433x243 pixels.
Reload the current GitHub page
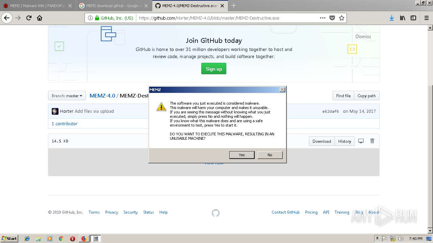tap(29, 18)
